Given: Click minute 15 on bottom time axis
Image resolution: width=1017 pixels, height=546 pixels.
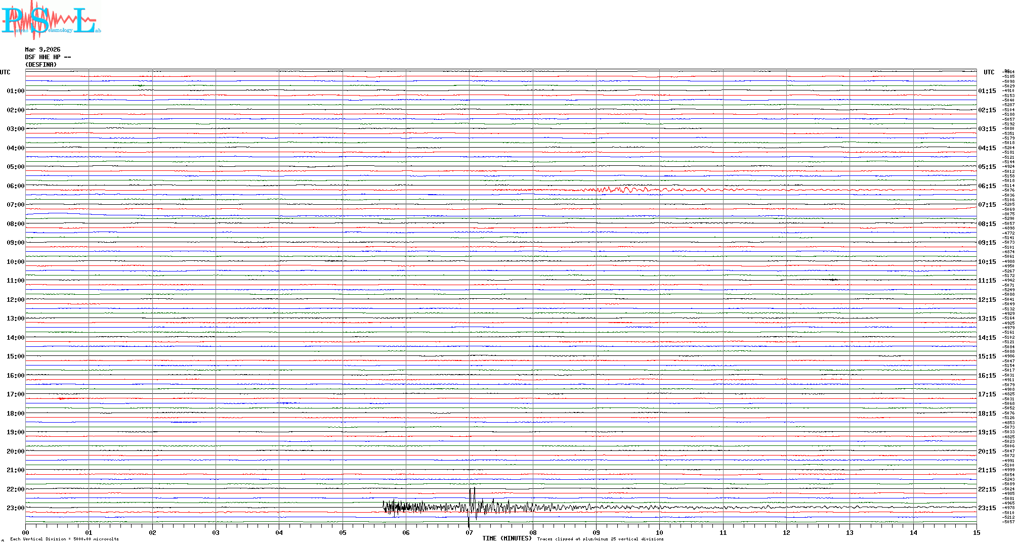Looking at the screenshot, I should [976, 532].
